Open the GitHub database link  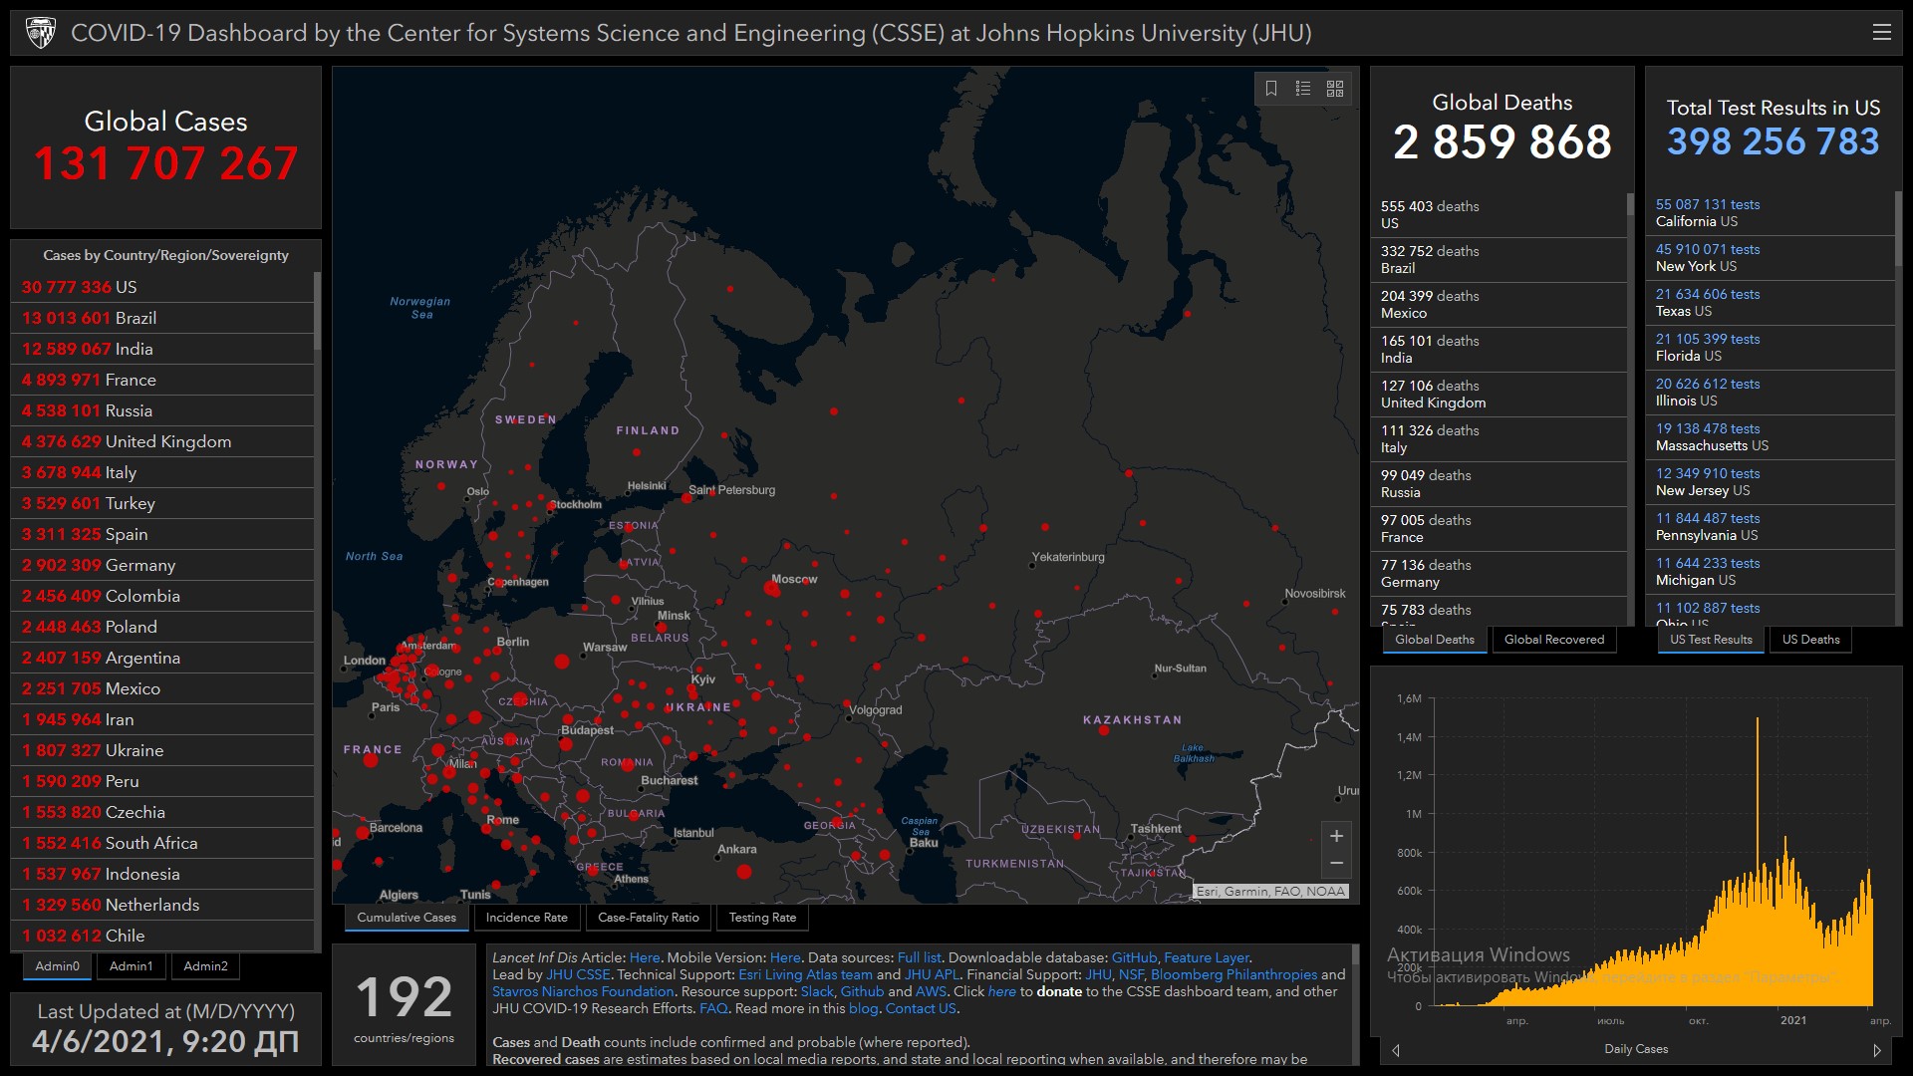coord(1134,957)
